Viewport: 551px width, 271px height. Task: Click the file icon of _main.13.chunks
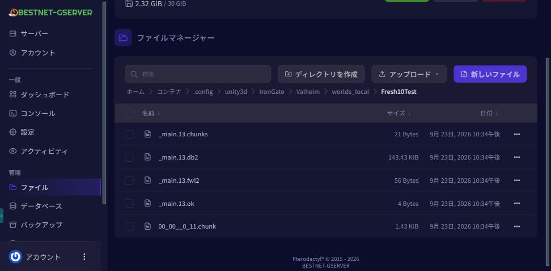pyautogui.click(x=147, y=134)
